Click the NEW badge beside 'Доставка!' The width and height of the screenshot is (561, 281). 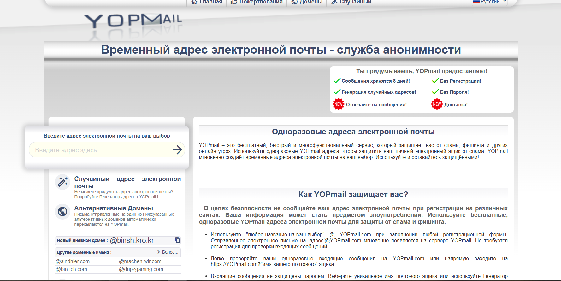tap(437, 104)
